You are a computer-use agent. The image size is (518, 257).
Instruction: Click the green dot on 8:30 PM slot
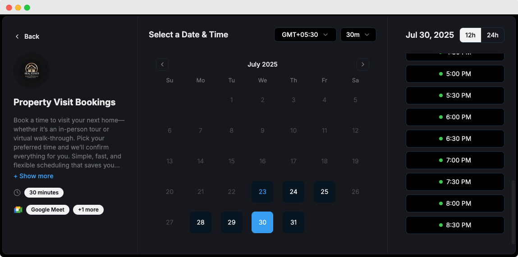tap(441, 225)
